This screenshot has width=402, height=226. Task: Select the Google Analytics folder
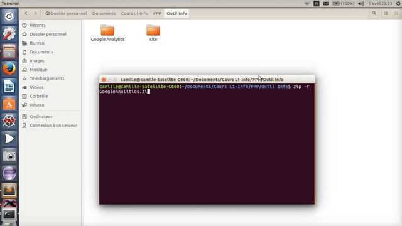click(107, 33)
